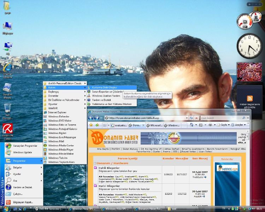The width and height of the screenshot is (265, 212).
Task: Click the add to favorites icon
Action: [x=97, y=125]
